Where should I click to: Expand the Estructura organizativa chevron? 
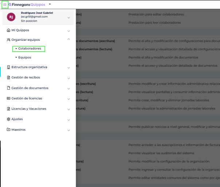[68, 67]
